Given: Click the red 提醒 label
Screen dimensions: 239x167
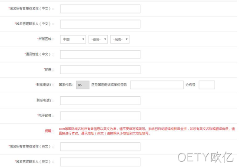Looking at the screenshot, I should pos(49,131).
